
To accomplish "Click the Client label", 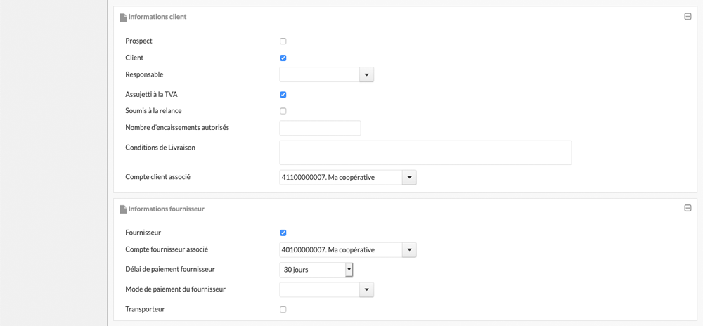I will point(134,58).
